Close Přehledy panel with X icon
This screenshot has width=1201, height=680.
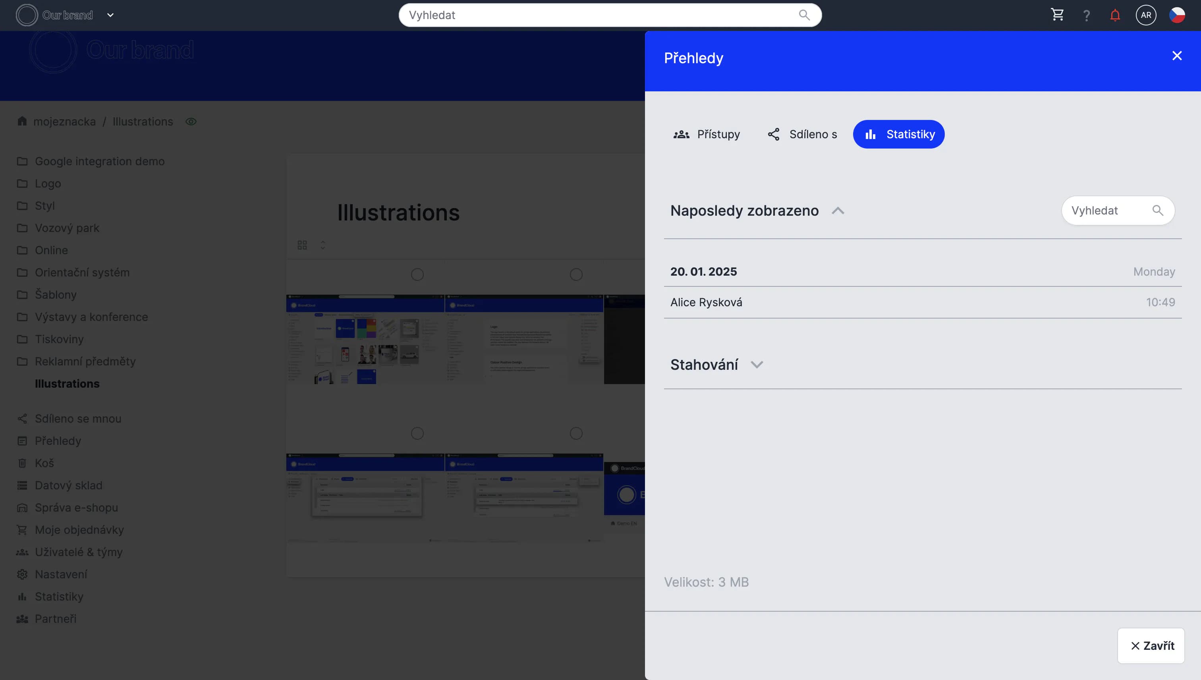pyautogui.click(x=1177, y=56)
